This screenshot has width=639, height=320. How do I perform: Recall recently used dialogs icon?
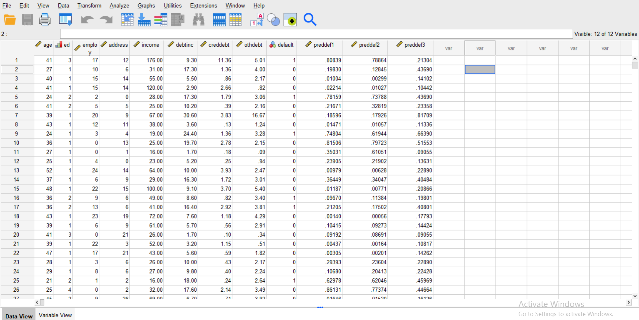click(x=65, y=20)
